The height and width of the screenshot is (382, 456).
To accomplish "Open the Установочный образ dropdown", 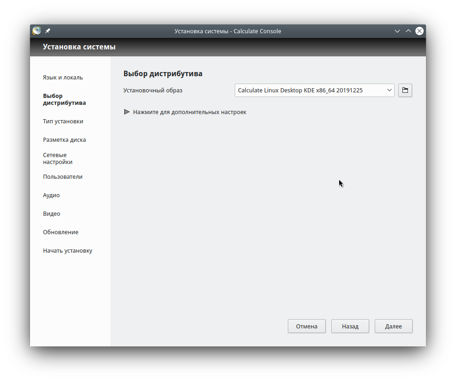I will (x=314, y=90).
